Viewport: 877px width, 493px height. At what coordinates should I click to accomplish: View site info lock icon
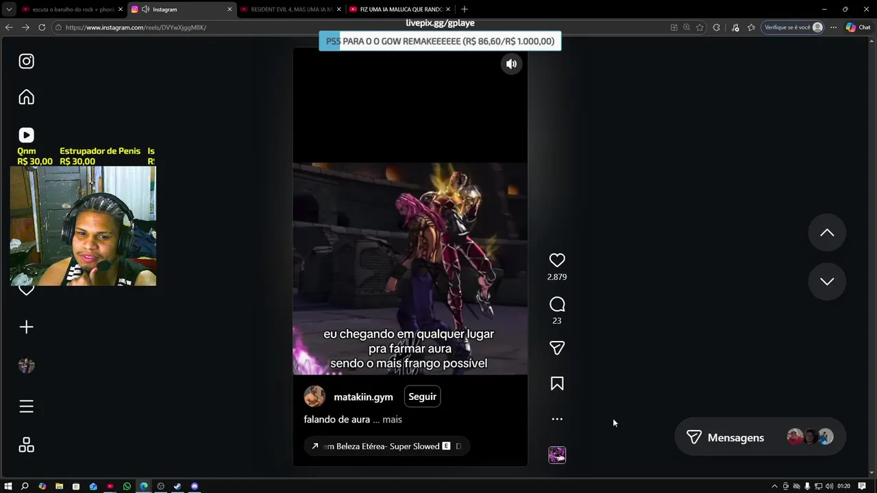tap(59, 27)
